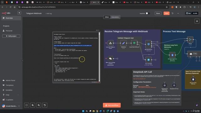Click the Process Text Message heading

point(174,31)
